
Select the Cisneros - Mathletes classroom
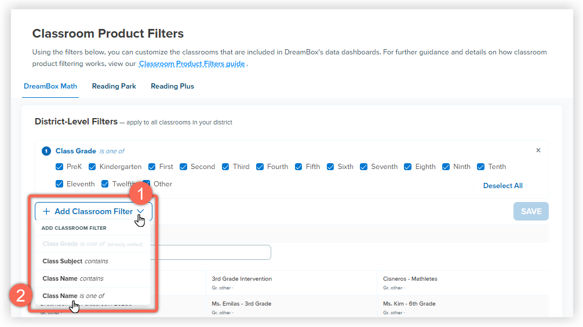[410, 279]
